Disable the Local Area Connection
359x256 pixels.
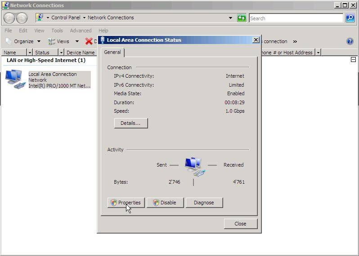point(165,203)
